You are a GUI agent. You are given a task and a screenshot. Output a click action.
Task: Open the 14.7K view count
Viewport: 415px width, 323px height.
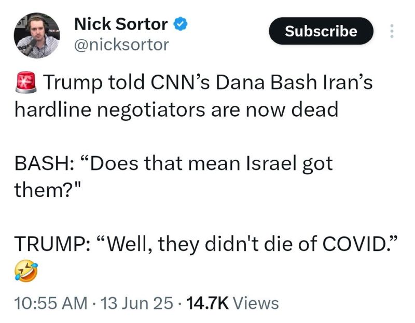click(x=206, y=303)
